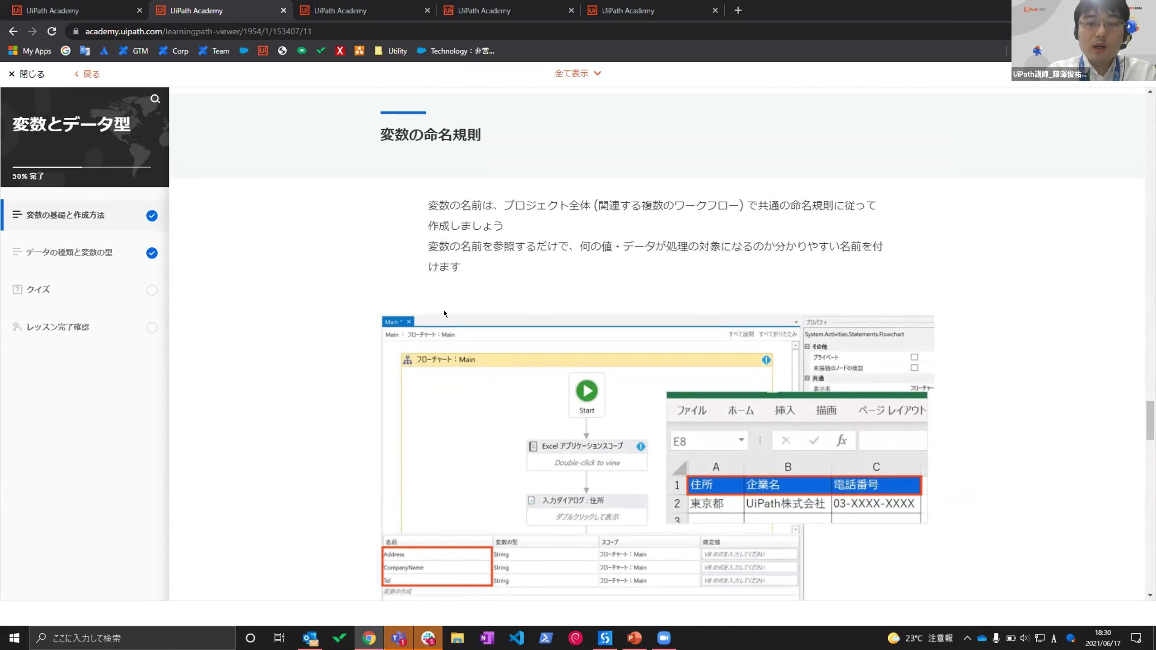Click the browser forward arrow

32,31
